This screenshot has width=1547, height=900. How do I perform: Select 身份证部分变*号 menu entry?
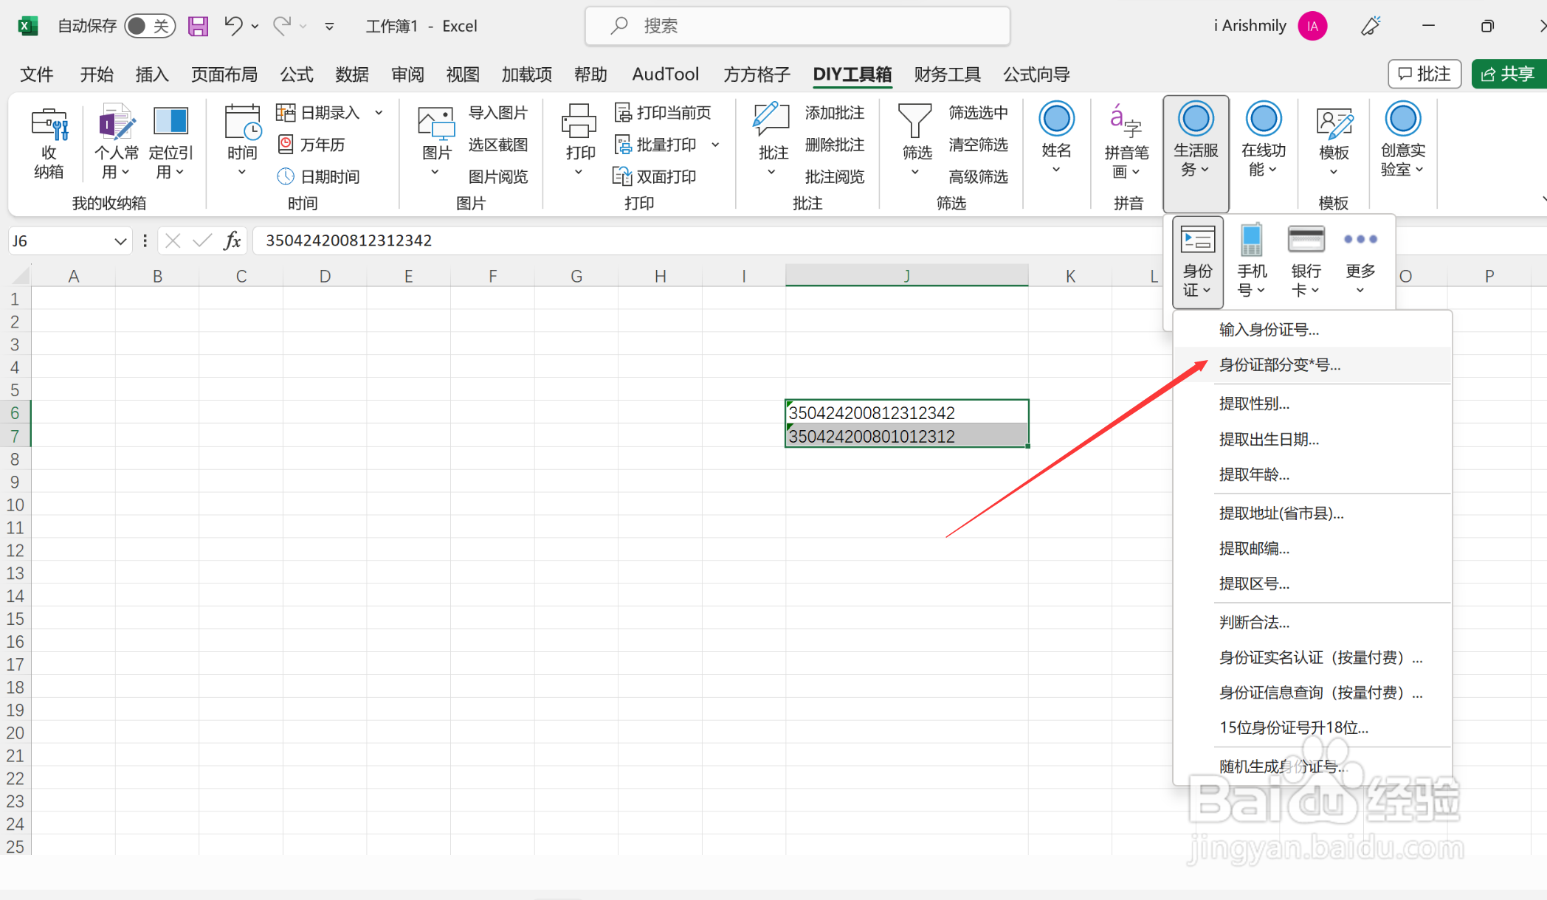pyautogui.click(x=1279, y=365)
